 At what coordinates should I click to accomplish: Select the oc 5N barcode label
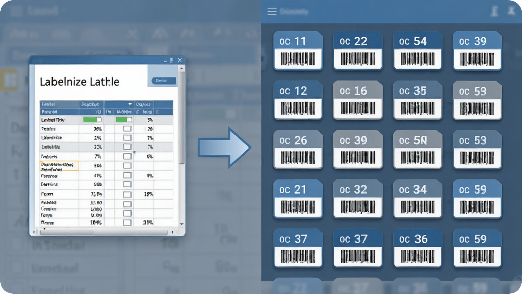click(417, 150)
